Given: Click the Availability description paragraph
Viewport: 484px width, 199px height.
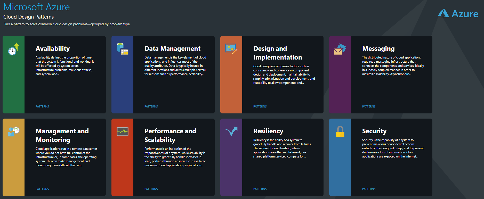Looking at the screenshot, I should pyautogui.click(x=65, y=66).
